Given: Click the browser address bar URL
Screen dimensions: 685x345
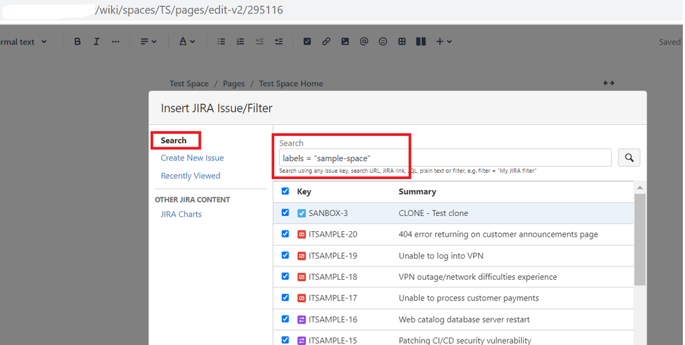Looking at the screenshot, I should coord(190,10).
